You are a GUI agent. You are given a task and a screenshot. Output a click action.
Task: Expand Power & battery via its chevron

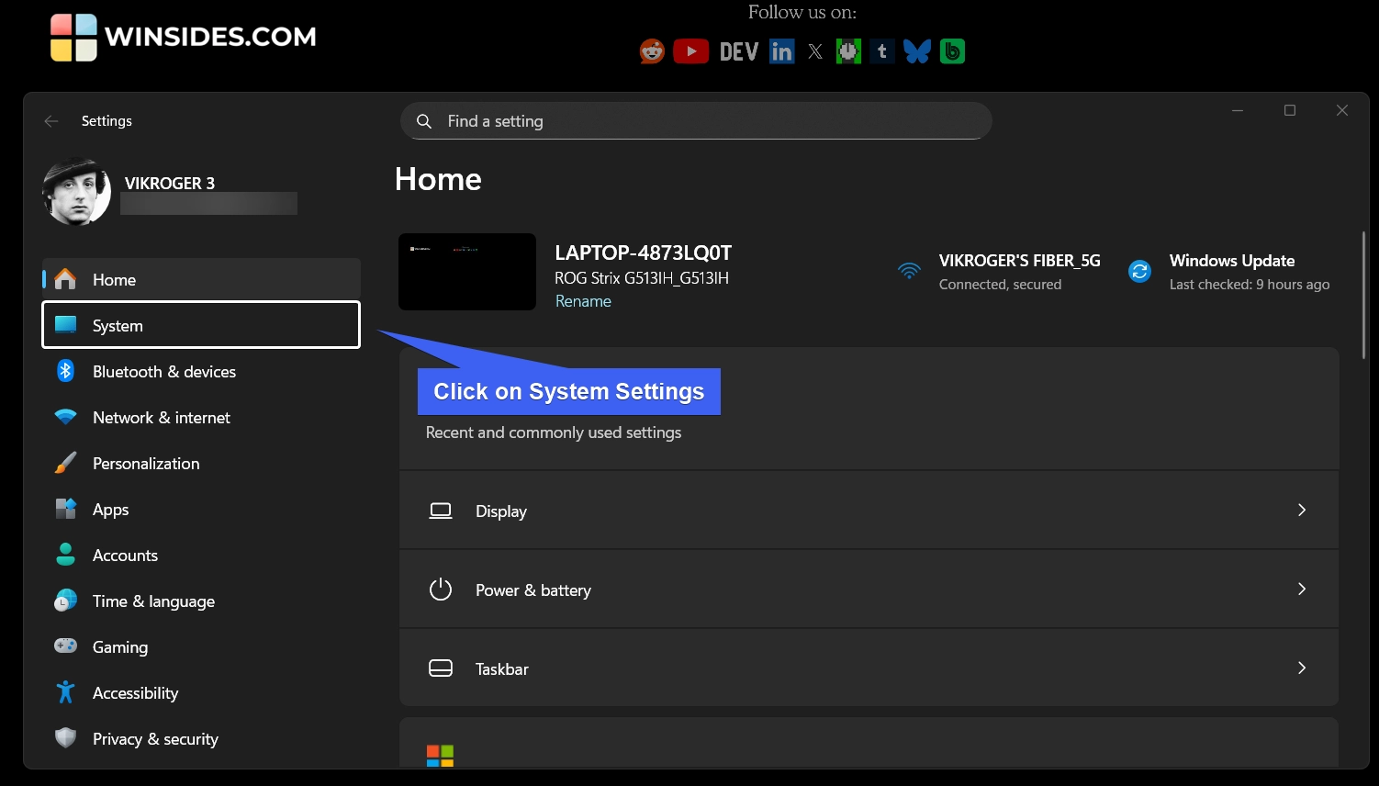click(x=1302, y=589)
